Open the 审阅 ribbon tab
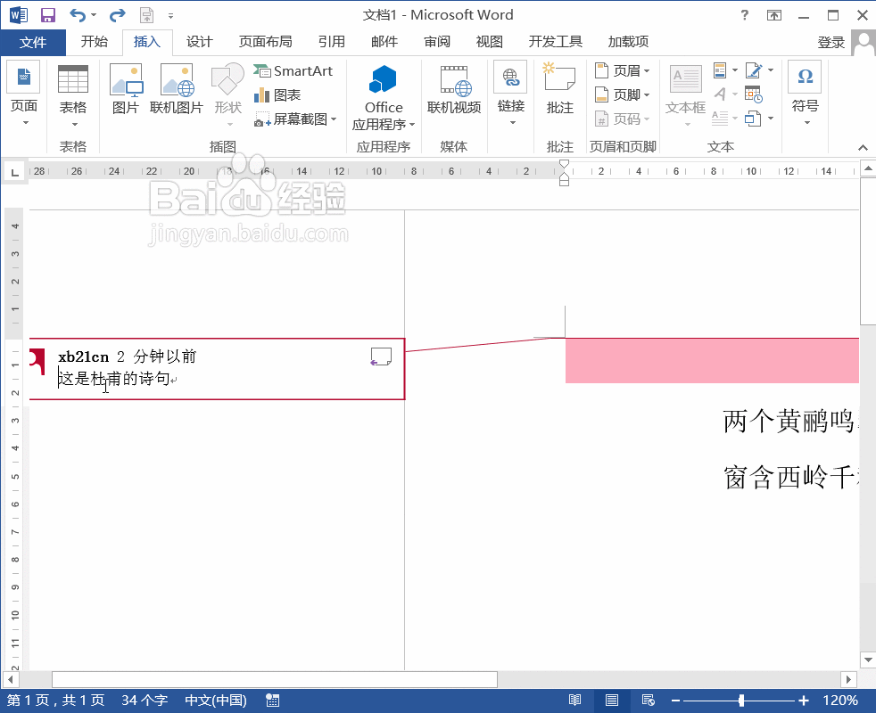Image resolution: width=876 pixels, height=713 pixels. [x=436, y=41]
